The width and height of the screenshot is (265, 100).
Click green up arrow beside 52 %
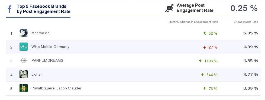[x=205, y=33]
